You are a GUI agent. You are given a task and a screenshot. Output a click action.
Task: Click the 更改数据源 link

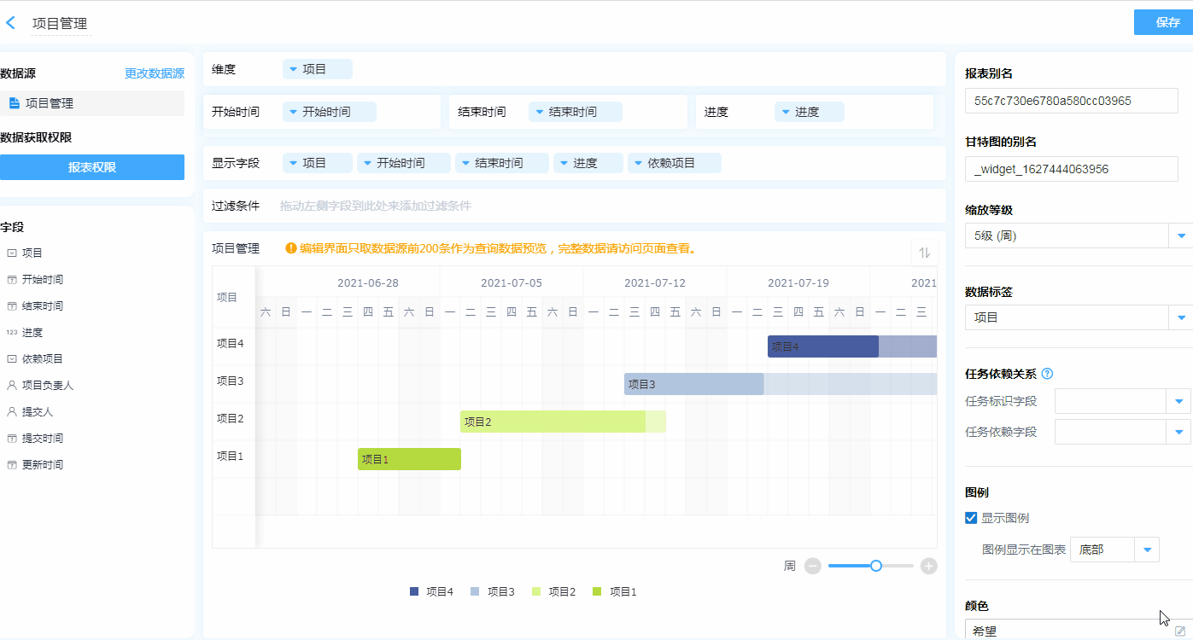click(154, 73)
